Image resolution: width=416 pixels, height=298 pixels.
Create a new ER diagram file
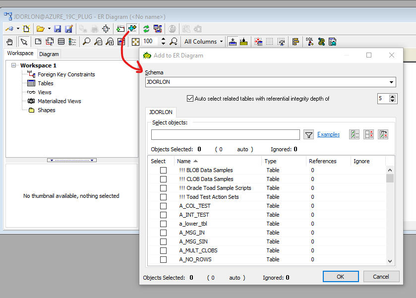click(26, 29)
